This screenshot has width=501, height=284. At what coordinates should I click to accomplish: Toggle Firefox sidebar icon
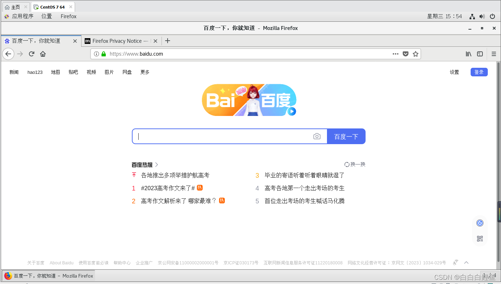[x=480, y=54]
